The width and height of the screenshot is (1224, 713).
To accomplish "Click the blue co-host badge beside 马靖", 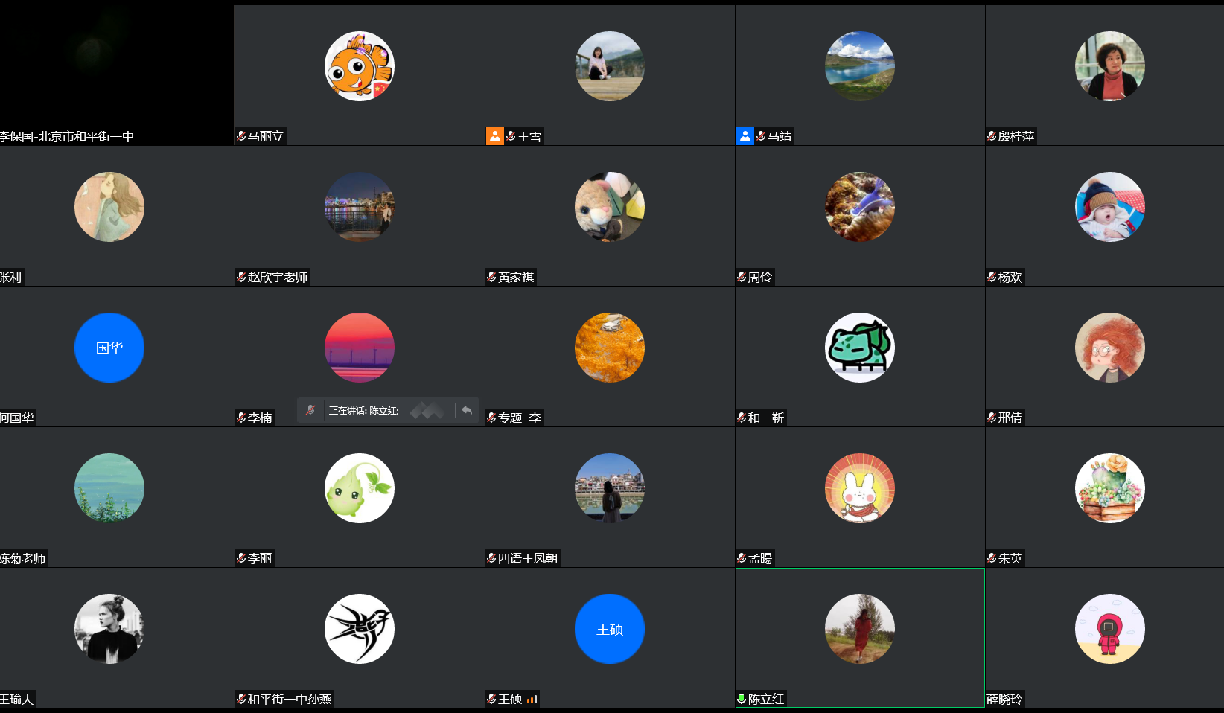I will (745, 136).
